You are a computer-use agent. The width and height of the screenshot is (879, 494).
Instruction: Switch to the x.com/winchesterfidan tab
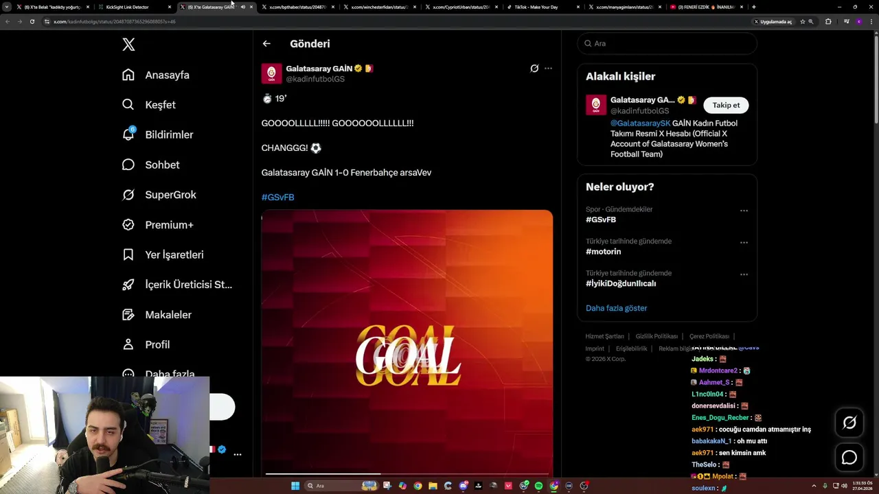point(379,7)
